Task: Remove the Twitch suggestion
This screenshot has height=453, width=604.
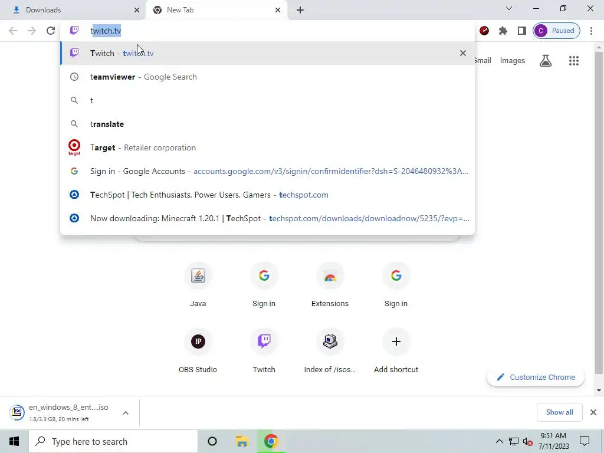Action: (463, 53)
